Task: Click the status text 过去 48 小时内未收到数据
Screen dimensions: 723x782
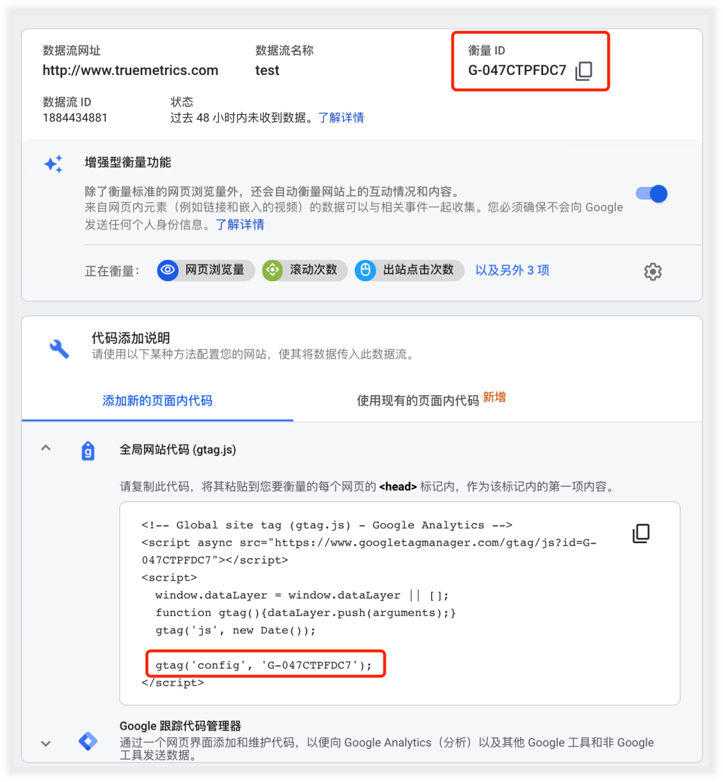Action: tap(241, 118)
